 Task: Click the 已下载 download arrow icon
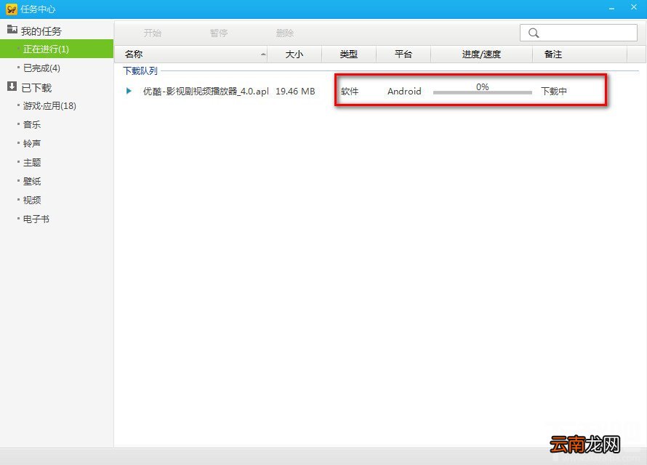pyautogui.click(x=12, y=86)
